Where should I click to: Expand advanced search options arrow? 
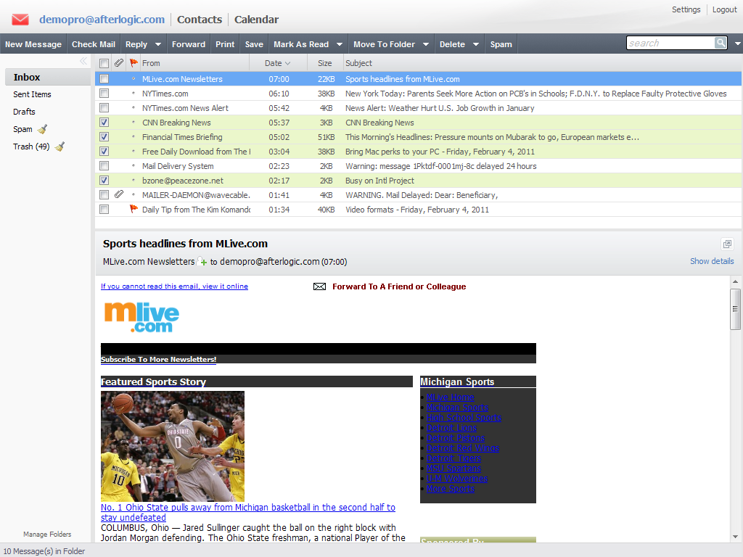(737, 44)
